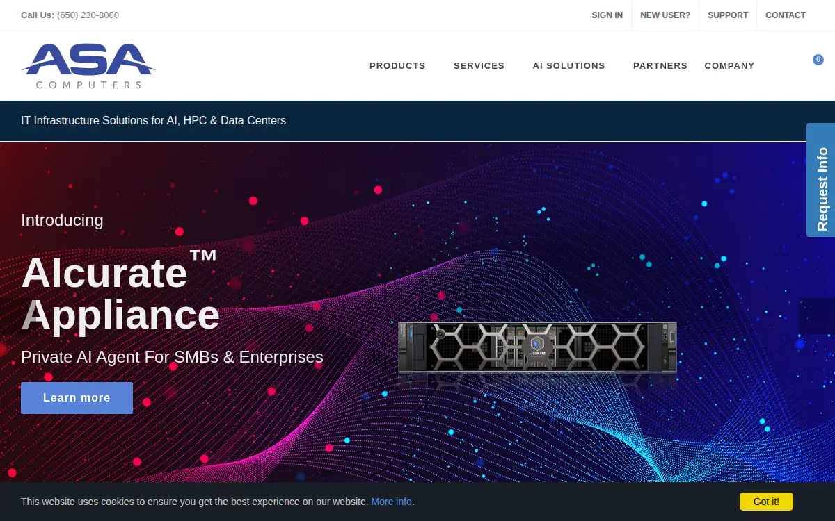Open the shopping cart badge showing 0
The image size is (835, 521).
coord(818,60)
